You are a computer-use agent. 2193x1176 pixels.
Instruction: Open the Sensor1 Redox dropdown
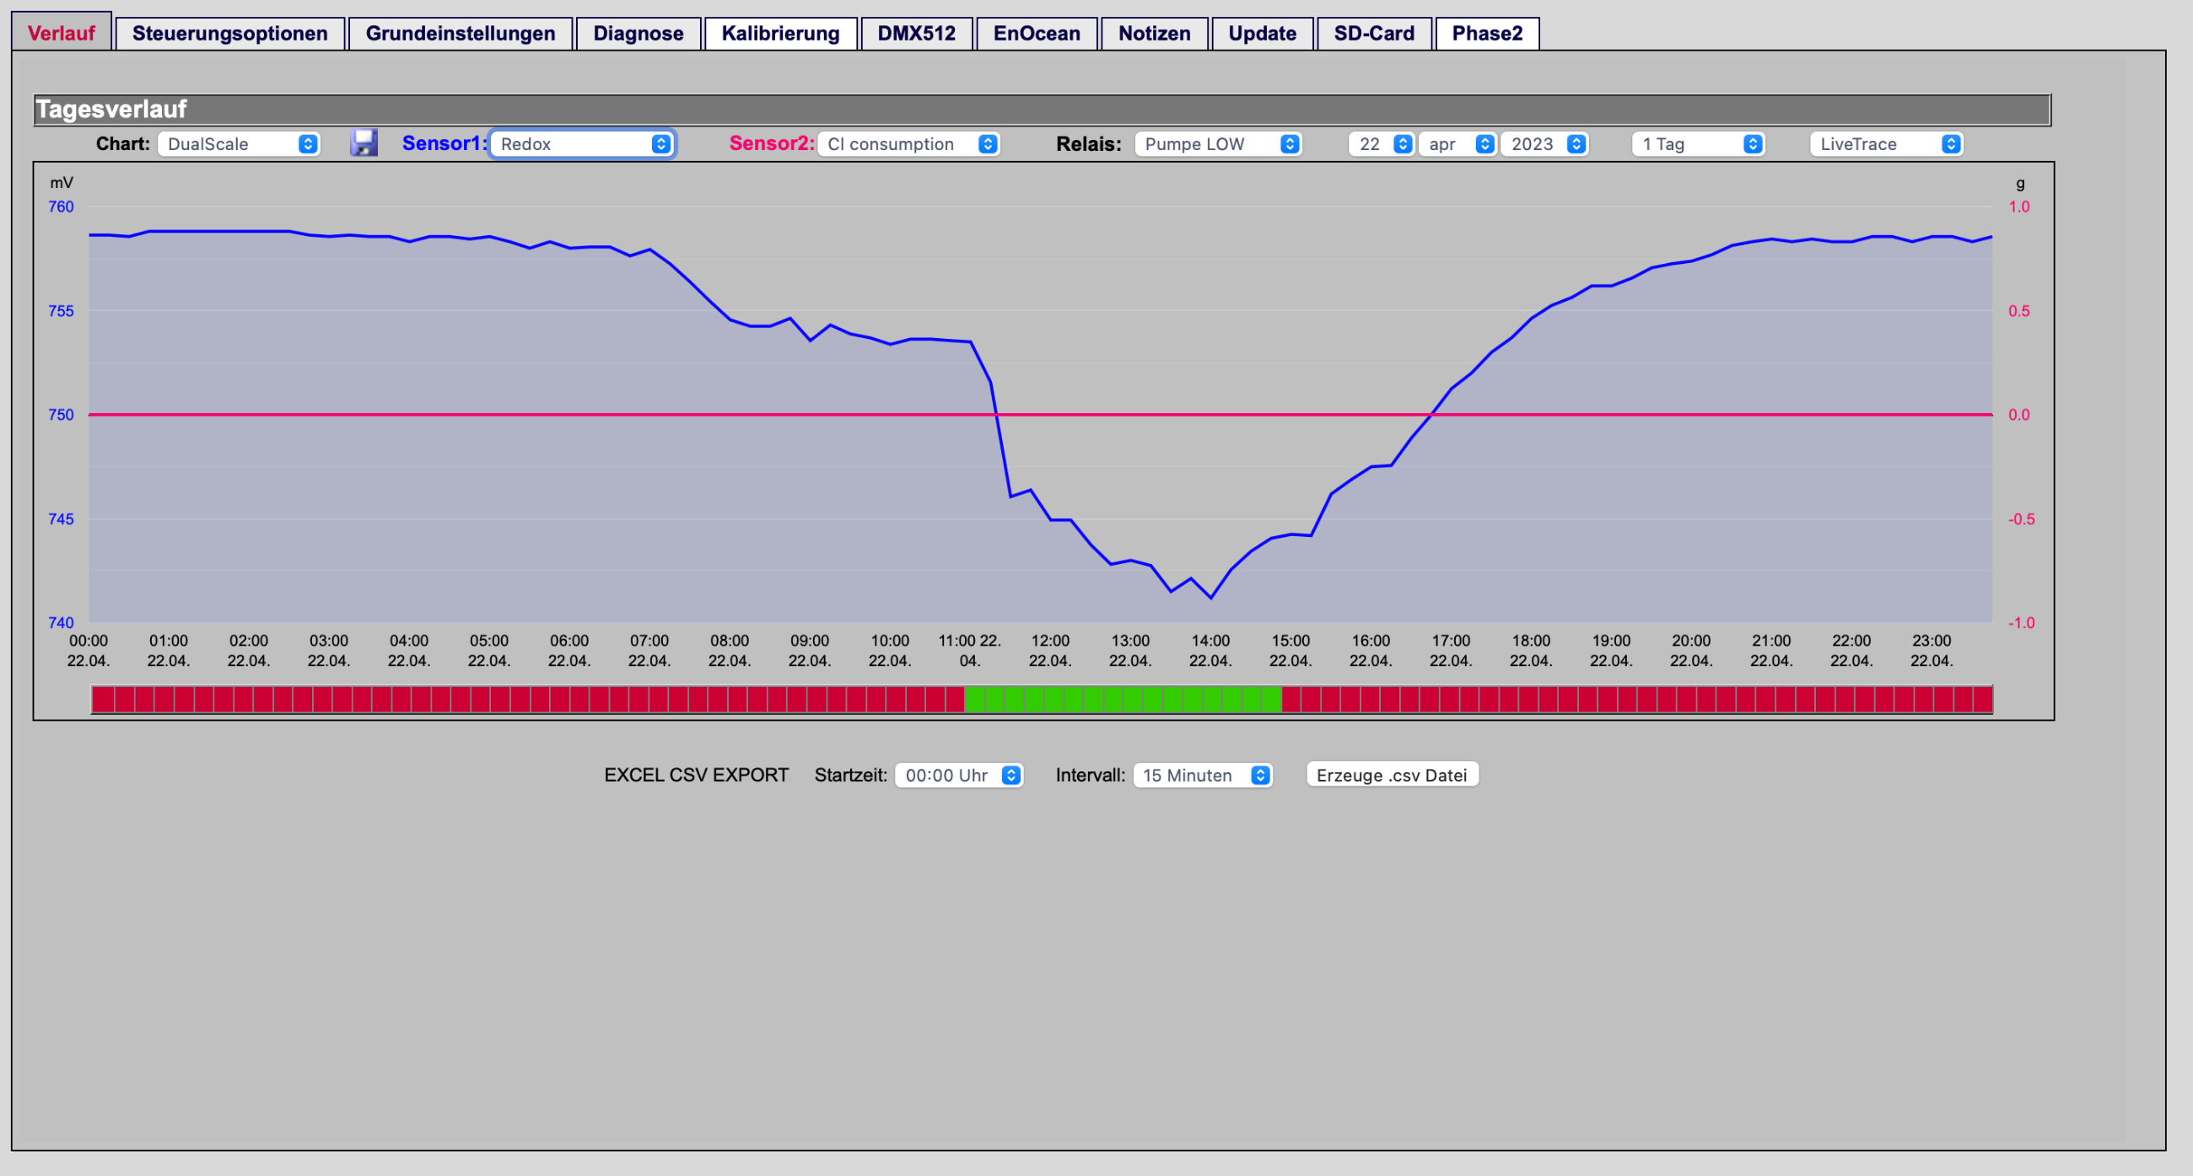click(582, 144)
